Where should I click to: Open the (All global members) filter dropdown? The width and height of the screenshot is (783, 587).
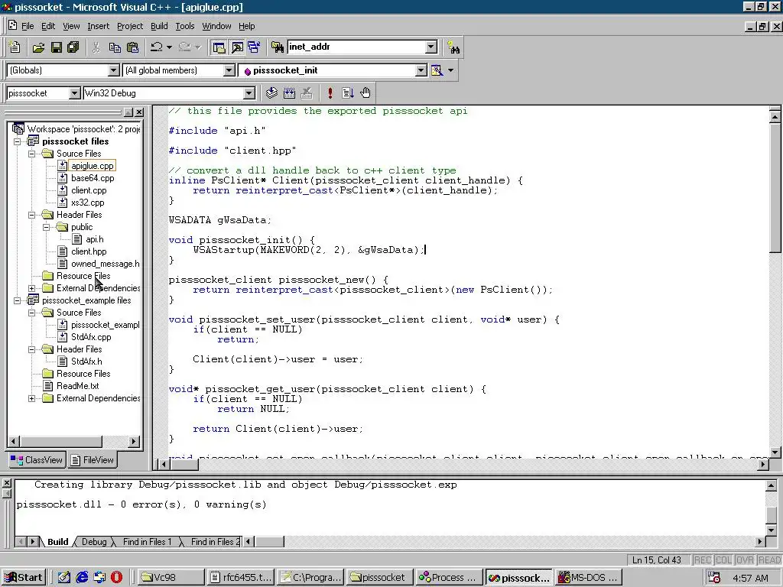(x=229, y=70)
